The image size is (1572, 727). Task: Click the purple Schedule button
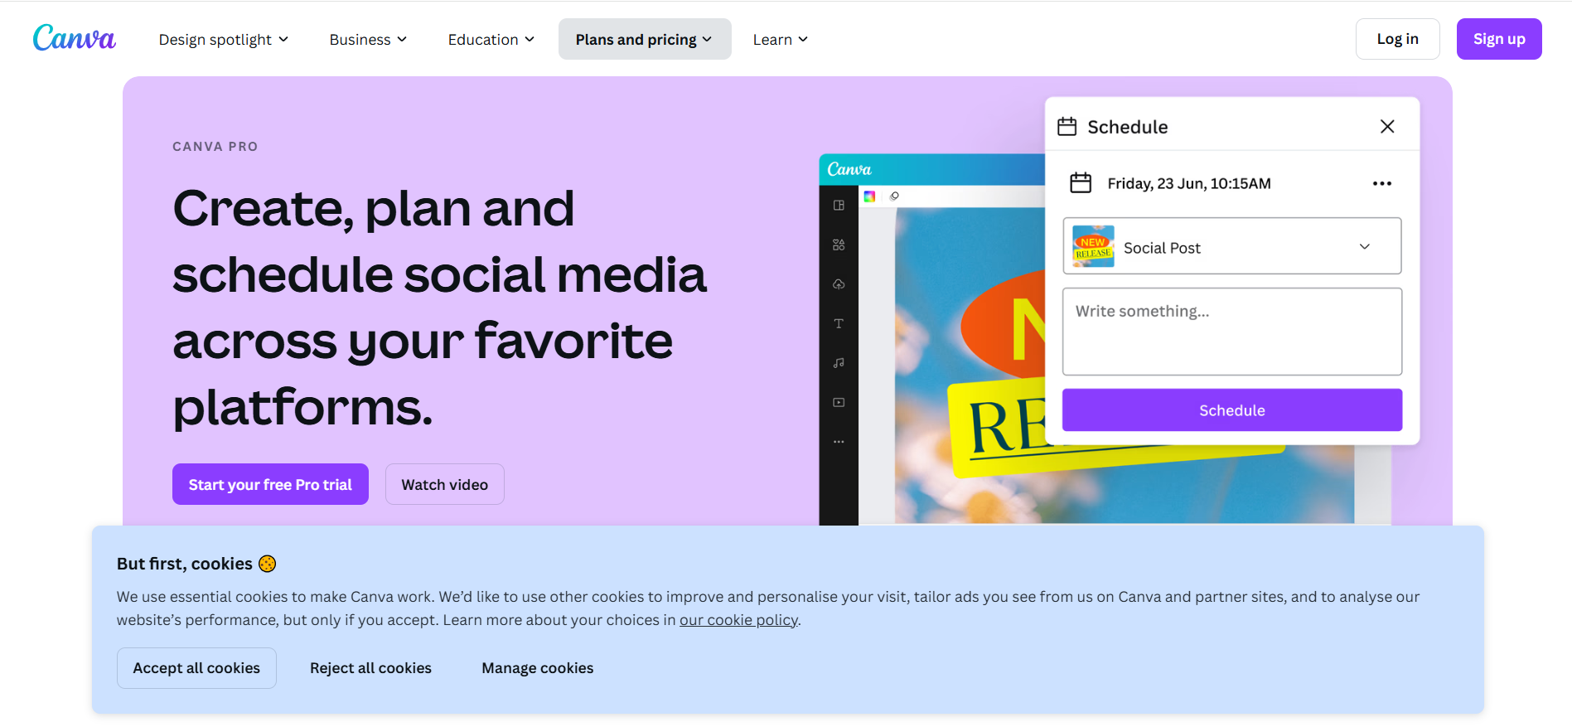tap(1231, 410)
